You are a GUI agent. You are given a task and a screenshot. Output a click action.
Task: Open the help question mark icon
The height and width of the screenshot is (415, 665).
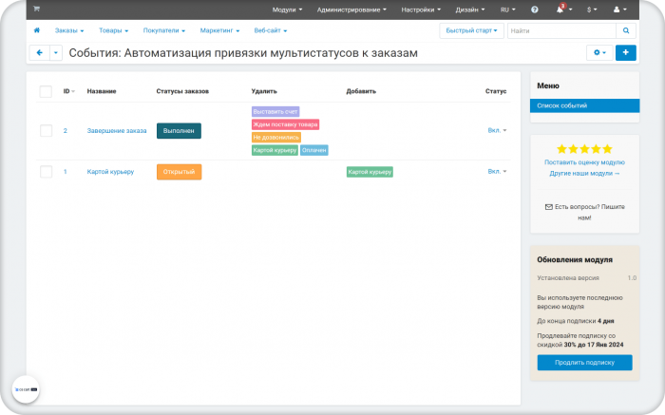[x=534, y=9]
